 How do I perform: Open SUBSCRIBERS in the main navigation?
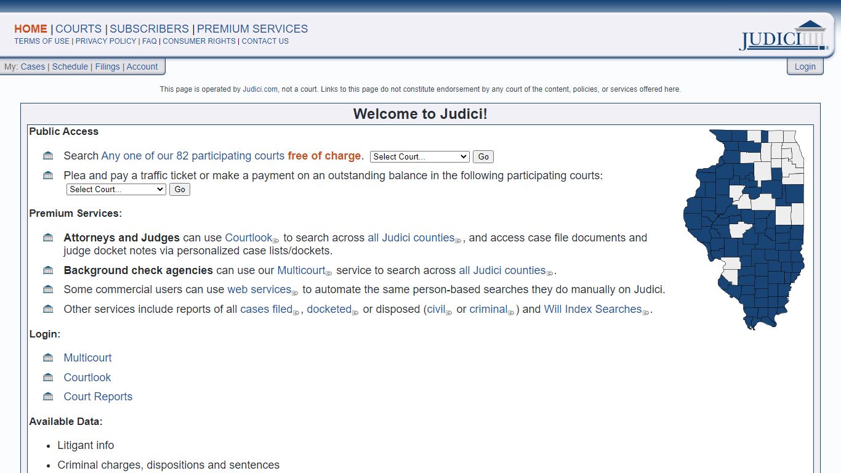(150, 29)
